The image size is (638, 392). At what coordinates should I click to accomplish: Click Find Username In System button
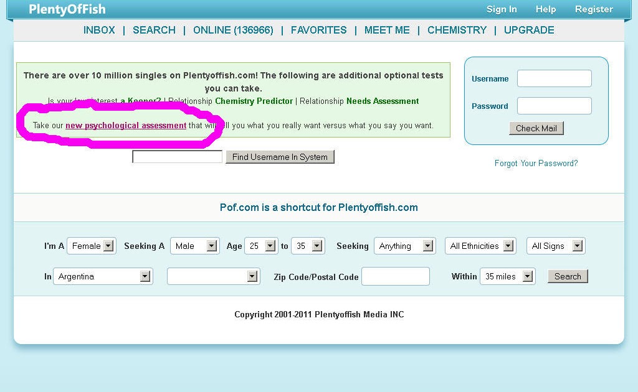[x=280, y=157]
